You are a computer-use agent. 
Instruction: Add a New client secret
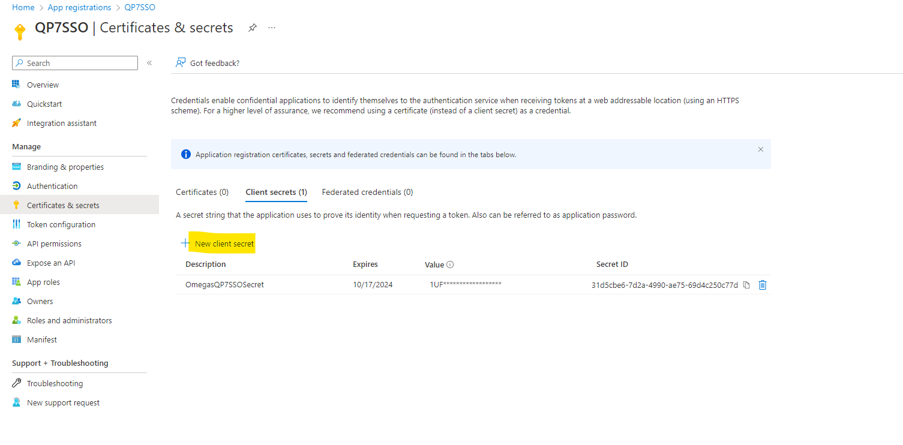218,243
